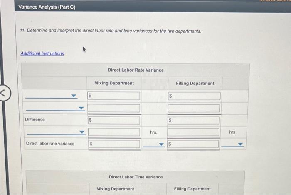Click the previous page arrow circle

tap(4, 93)
